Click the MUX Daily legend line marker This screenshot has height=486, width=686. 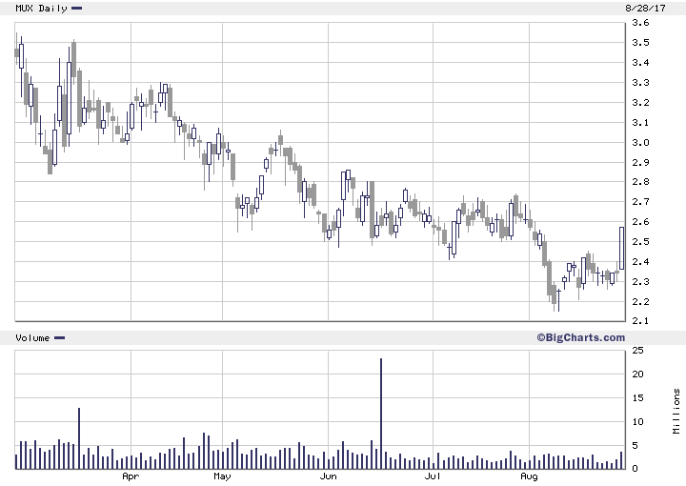click(76, 8)
